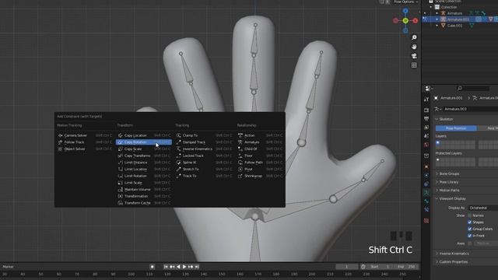The height and width of the screenshot is (280, 498).
Task: Click green Y axis on navigation gizmo
Action: click(405, 21)
